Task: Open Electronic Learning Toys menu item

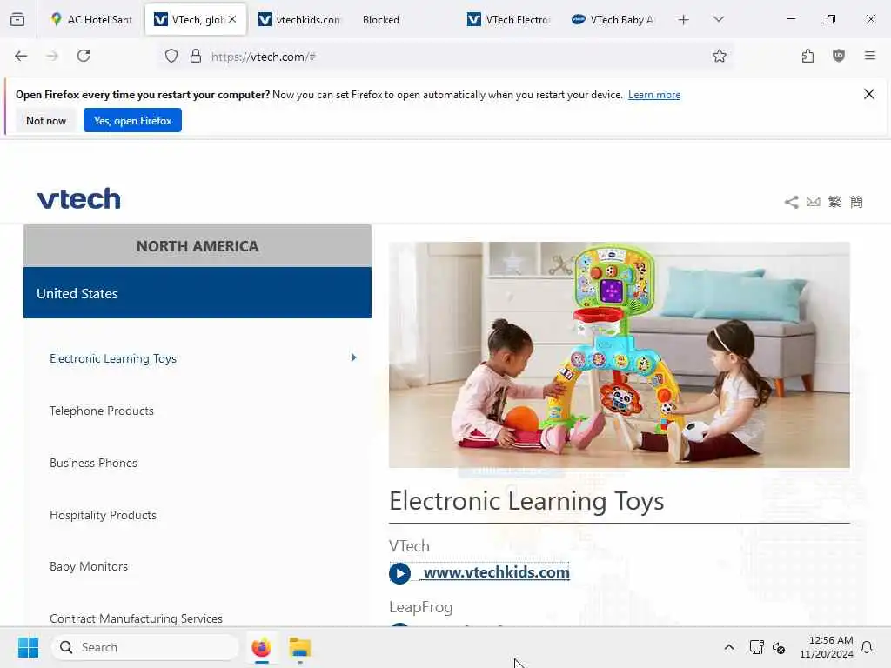Action: coord(113,358)
